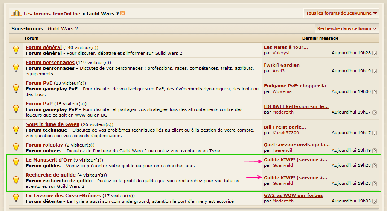View Modereith profile in Forum PvP row
The width and height of the screenshot is (387, 211).
pos(283,112)
